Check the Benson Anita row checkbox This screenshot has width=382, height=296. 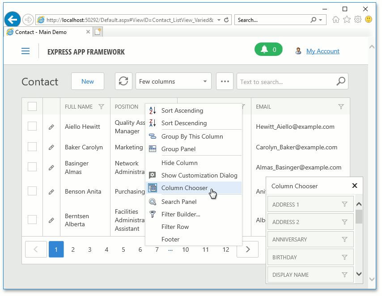click(32, 191)
